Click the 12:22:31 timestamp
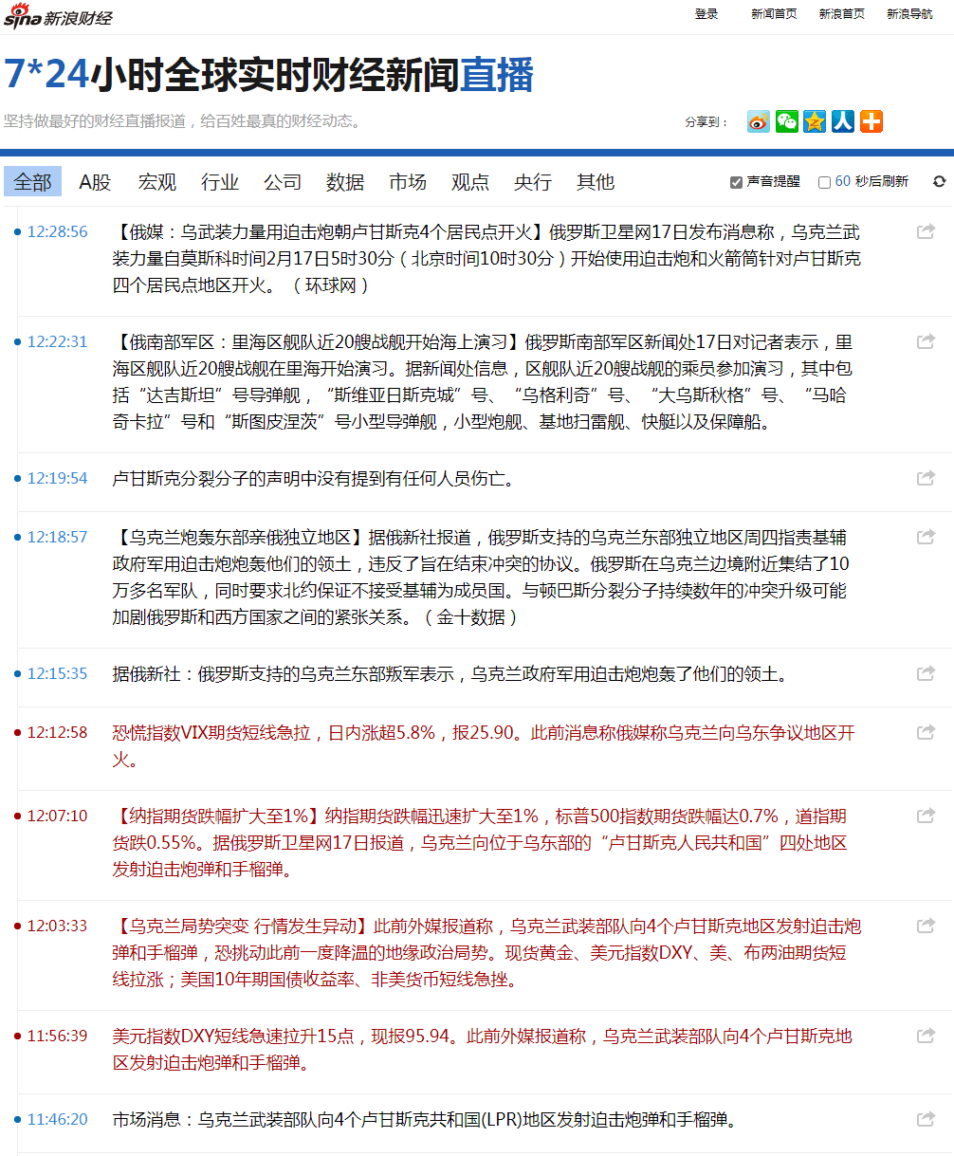Image resolution: width=954 pixels, height=1156 pixels. tap(57, 341)
